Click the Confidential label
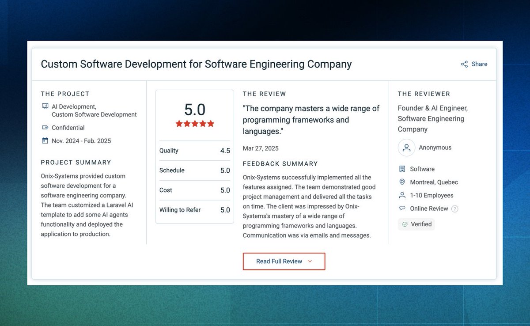530x326 pixels. [x=68, y=128]
